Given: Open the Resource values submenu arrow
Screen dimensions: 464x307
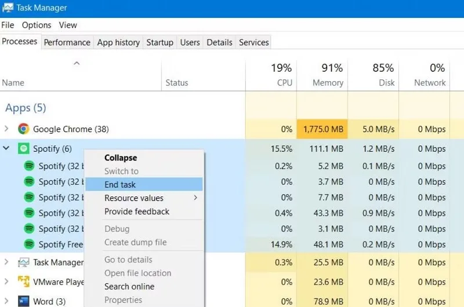Looking at the screenshot, I should (195, 198).
